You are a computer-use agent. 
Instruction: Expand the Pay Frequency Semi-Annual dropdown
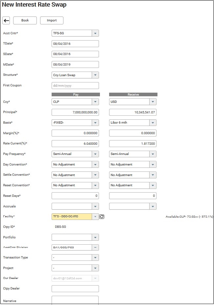click(95, 154)
